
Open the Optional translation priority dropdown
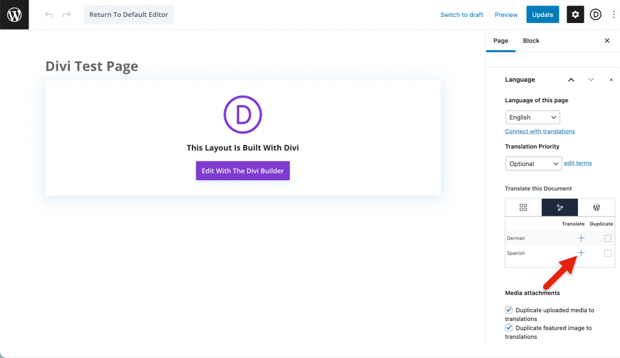533,164
